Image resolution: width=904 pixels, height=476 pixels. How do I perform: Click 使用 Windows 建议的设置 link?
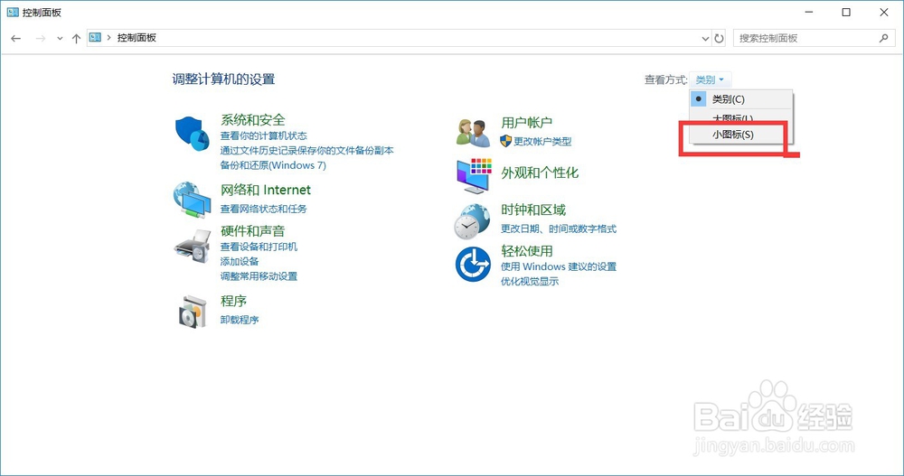(x=559, y=266)
